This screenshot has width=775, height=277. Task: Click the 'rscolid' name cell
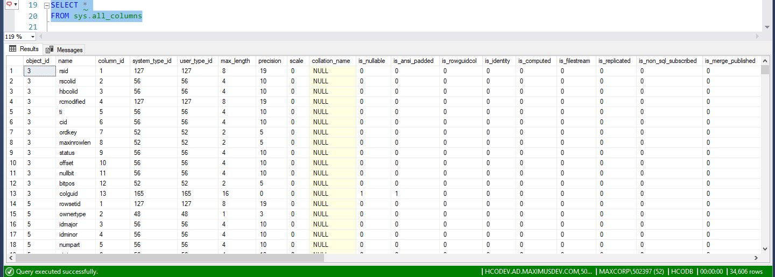point(75,81)
